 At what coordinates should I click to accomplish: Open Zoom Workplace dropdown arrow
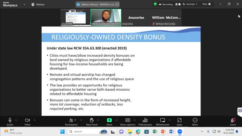click(24, 5)
